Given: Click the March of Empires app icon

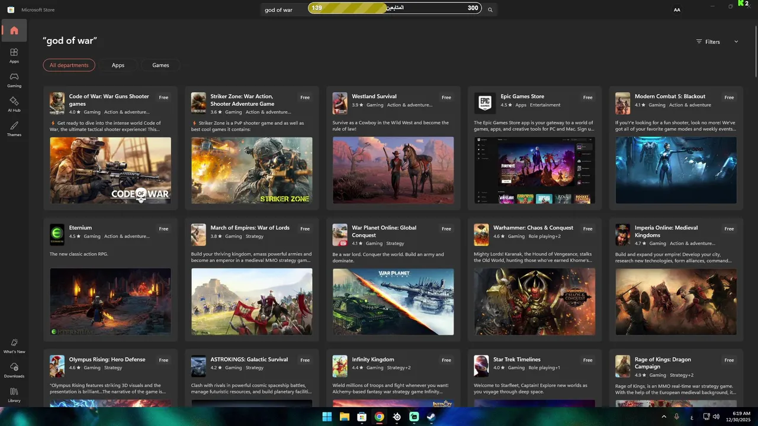Looking at the screenshot, I should pos(198,234).
